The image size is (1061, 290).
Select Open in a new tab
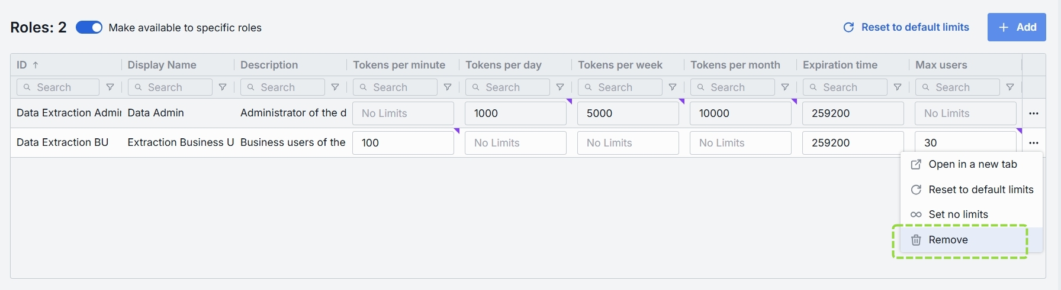(x=972, y=164)
